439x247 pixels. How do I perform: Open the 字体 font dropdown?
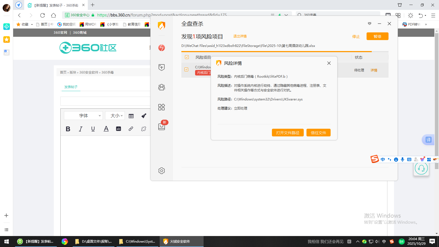[x=83, y=116]
